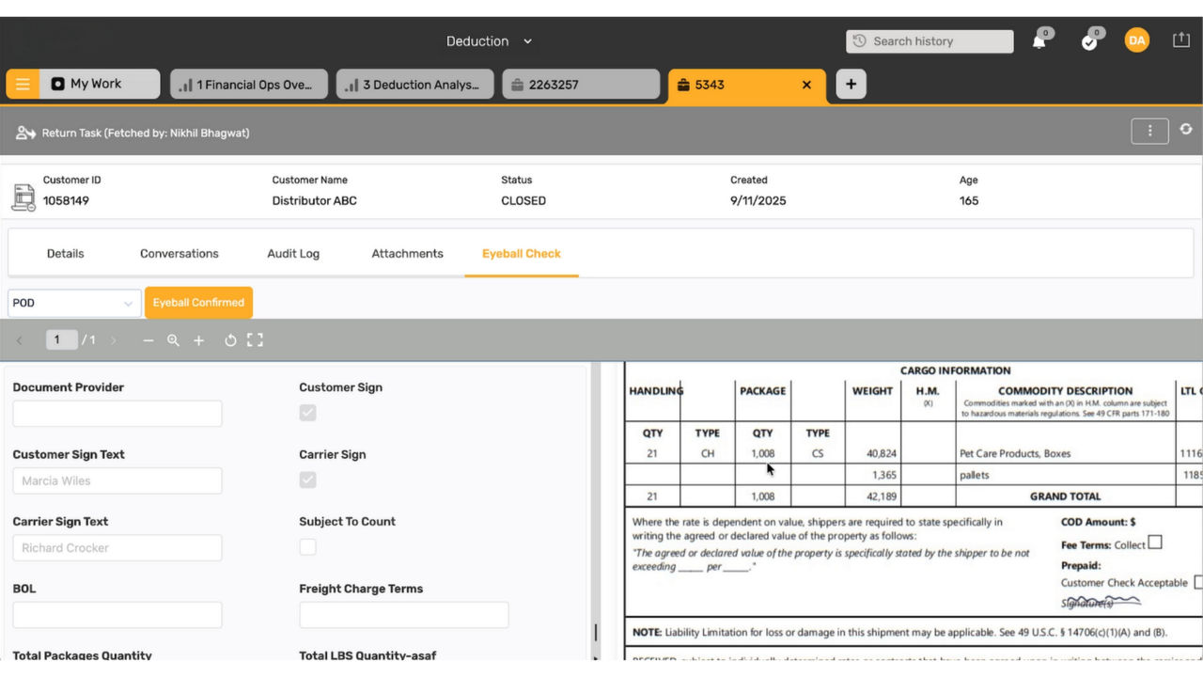Click the Eyeball Confirmed button
Viewport: 1203px width, 677px height.
[x=198, y=303]
